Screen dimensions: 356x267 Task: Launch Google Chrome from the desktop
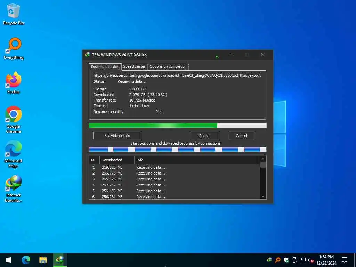(x=14, y=120)
